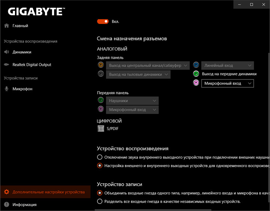Select radio Настройка внешнего и внутреннего выходных

pos(100,166)
